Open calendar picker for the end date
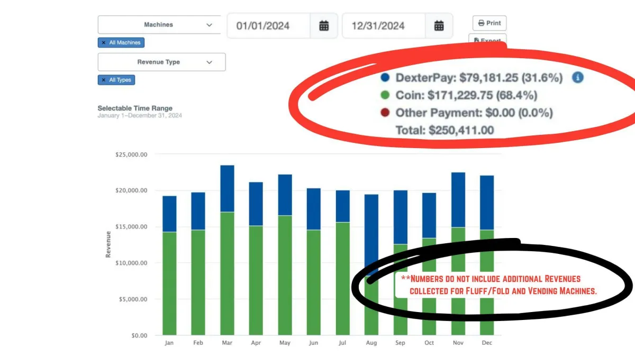 439,25
